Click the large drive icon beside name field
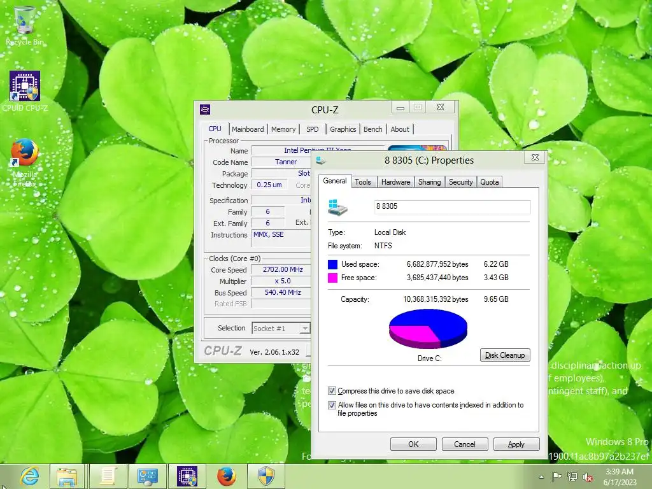This screenshot has height=489, width=652. click(337, 207)
